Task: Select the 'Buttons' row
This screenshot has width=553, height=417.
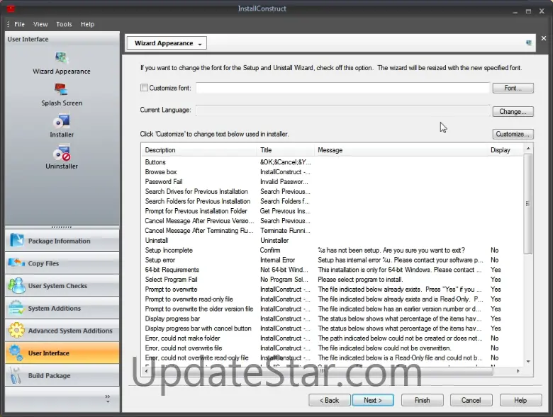Action: pos(333,162)
